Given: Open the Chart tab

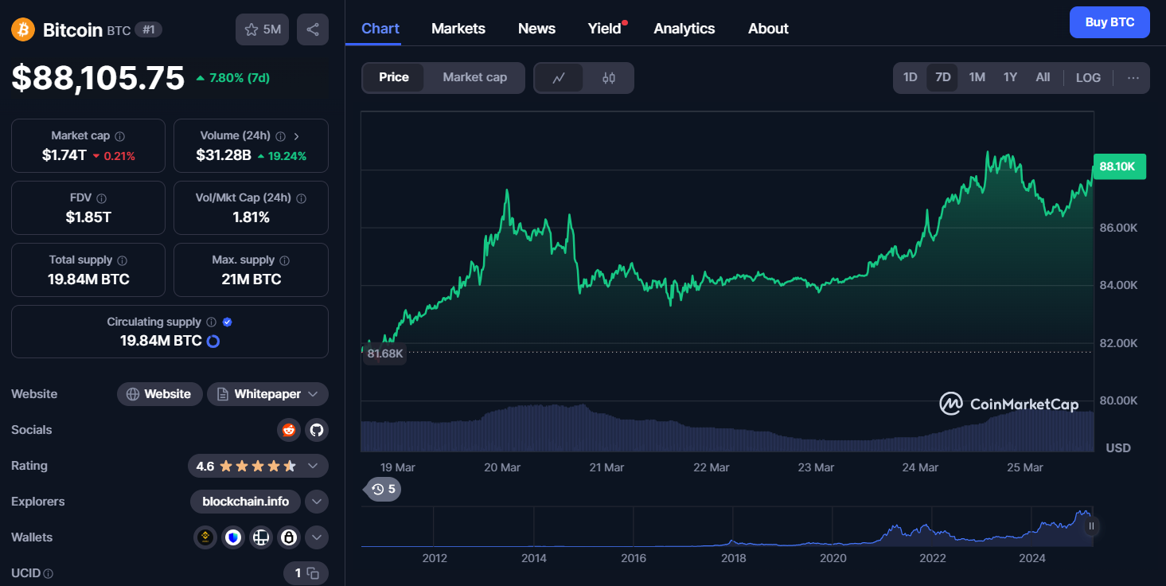Looking at the screenshot, I should pyautogui.click(x=380, y=29).
